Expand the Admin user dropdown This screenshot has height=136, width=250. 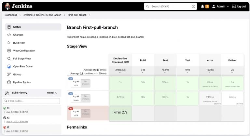228,6
